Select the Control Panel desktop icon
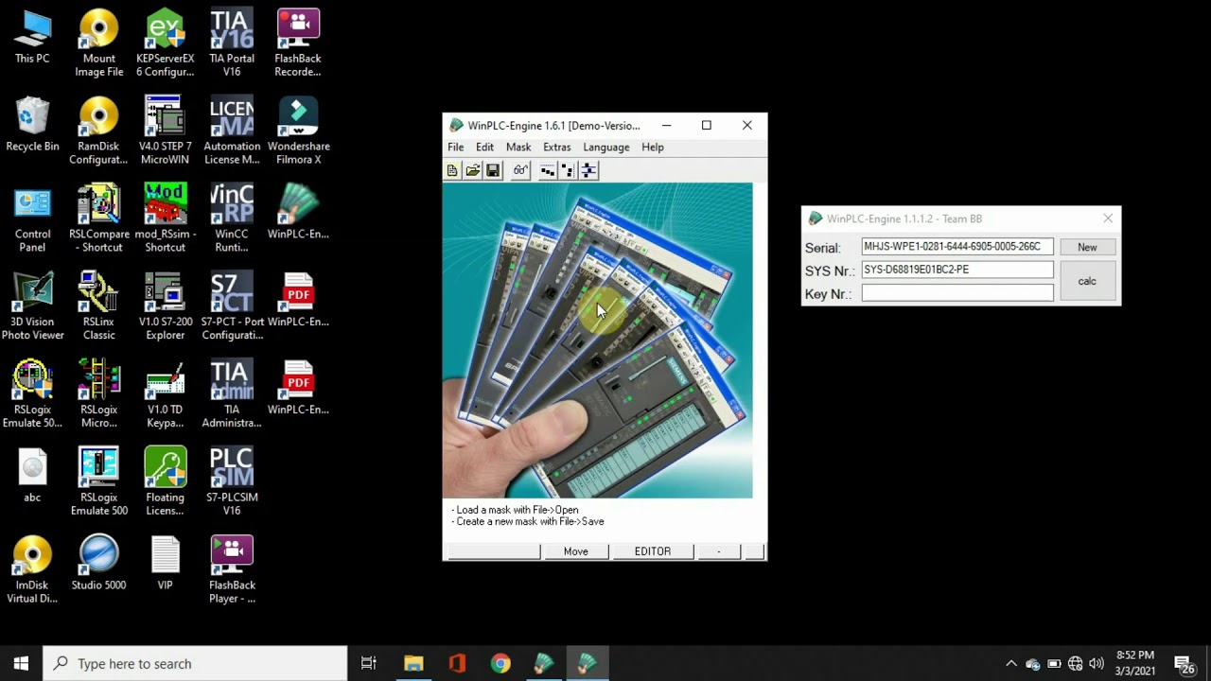 [32, 219]
